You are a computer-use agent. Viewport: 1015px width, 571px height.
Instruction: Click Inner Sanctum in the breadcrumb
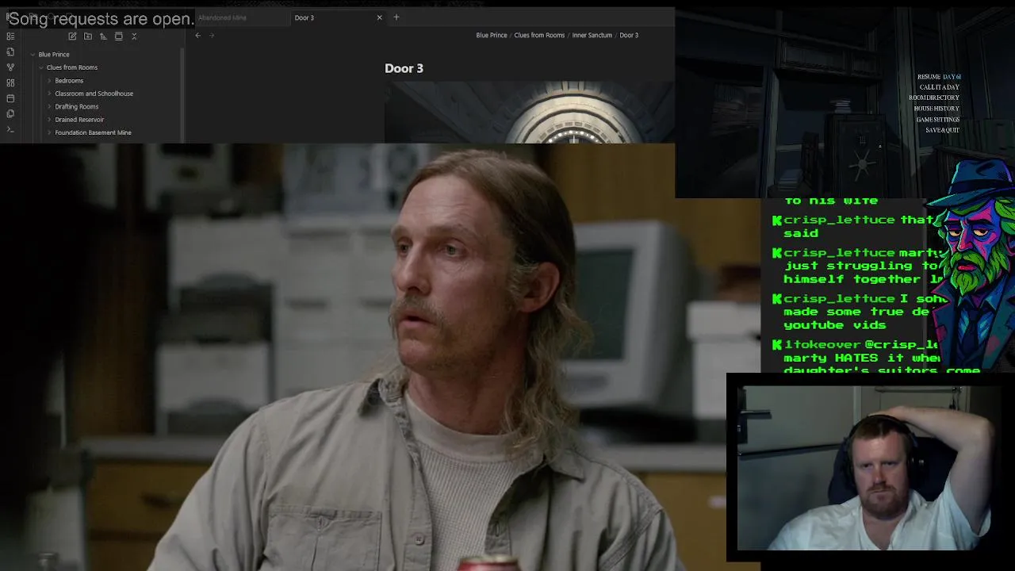pyautogui.click(x=592, y=35)
